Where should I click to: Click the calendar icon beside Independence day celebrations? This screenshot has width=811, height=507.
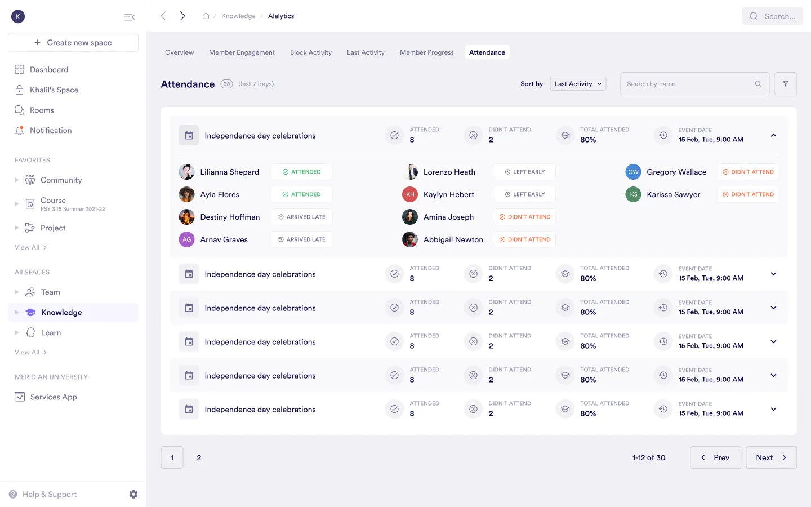pyautogui.click(x=189, y=135)
